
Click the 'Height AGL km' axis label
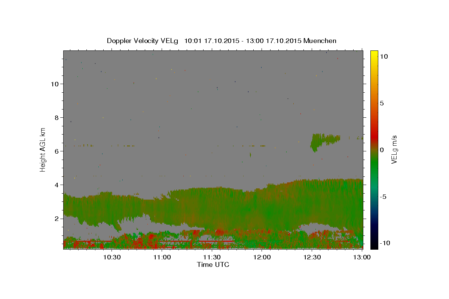[x=43, y=149]
